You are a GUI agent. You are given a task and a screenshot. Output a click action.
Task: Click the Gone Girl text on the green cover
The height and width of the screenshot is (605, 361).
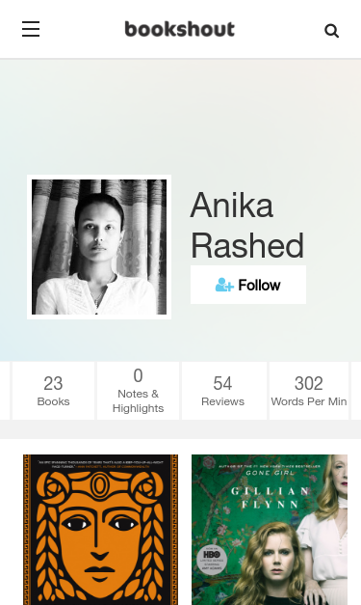(x=270, y=473)
